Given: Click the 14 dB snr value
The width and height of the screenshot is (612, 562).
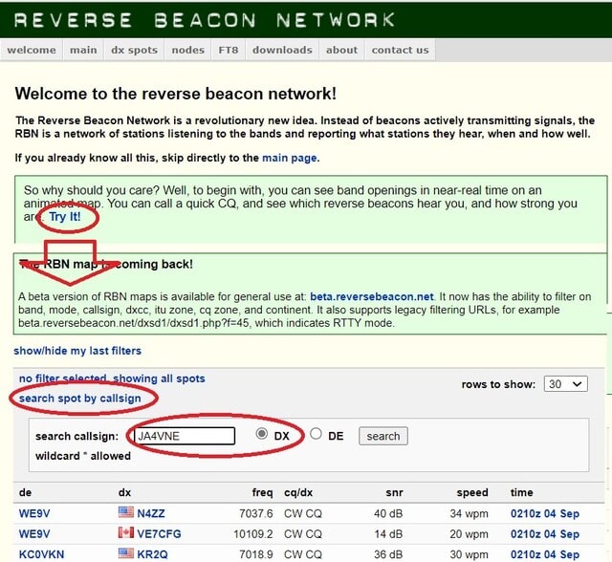Looking at the screenshot, I should (x=388, y=534).
